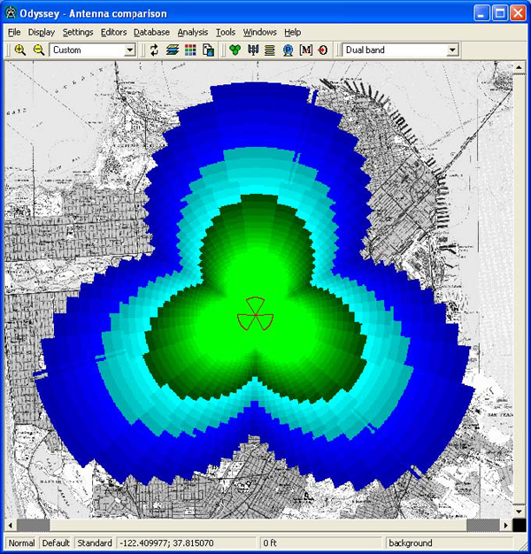Click the stacked layers toolbar icon
This screenshot has width=531, height=554.
pos(173,50)
